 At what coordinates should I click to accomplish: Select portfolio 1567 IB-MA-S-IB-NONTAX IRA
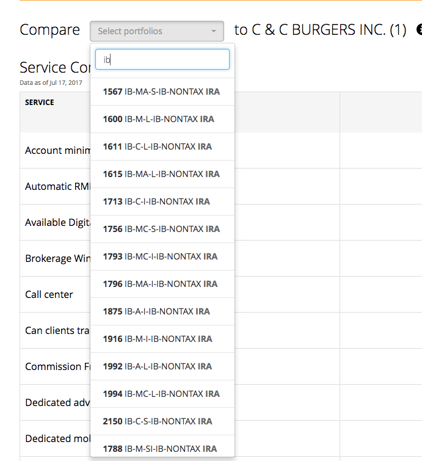click(162, 92)
